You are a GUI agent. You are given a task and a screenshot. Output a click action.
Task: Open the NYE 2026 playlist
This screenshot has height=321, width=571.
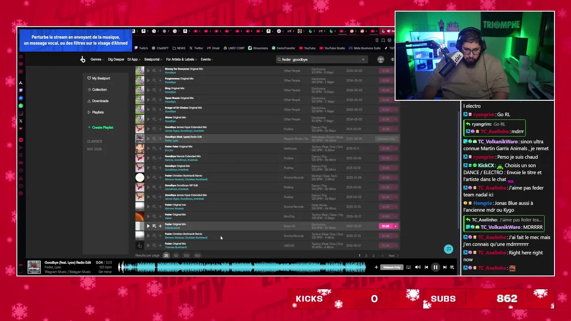pos(95,149)
